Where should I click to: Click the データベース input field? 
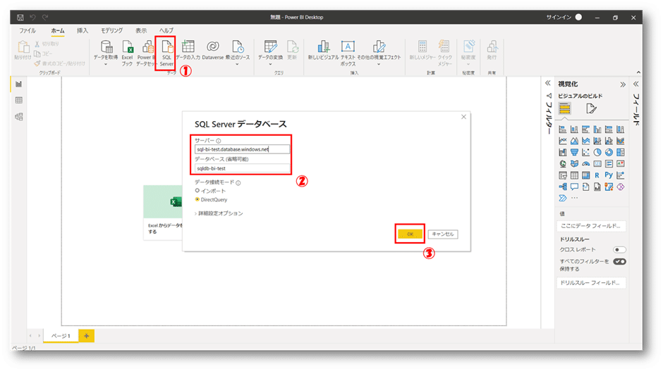[242, 168]
